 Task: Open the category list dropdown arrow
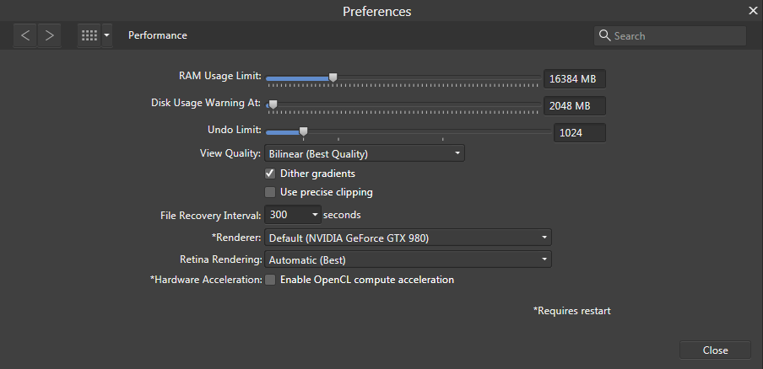tap(107, 35)
